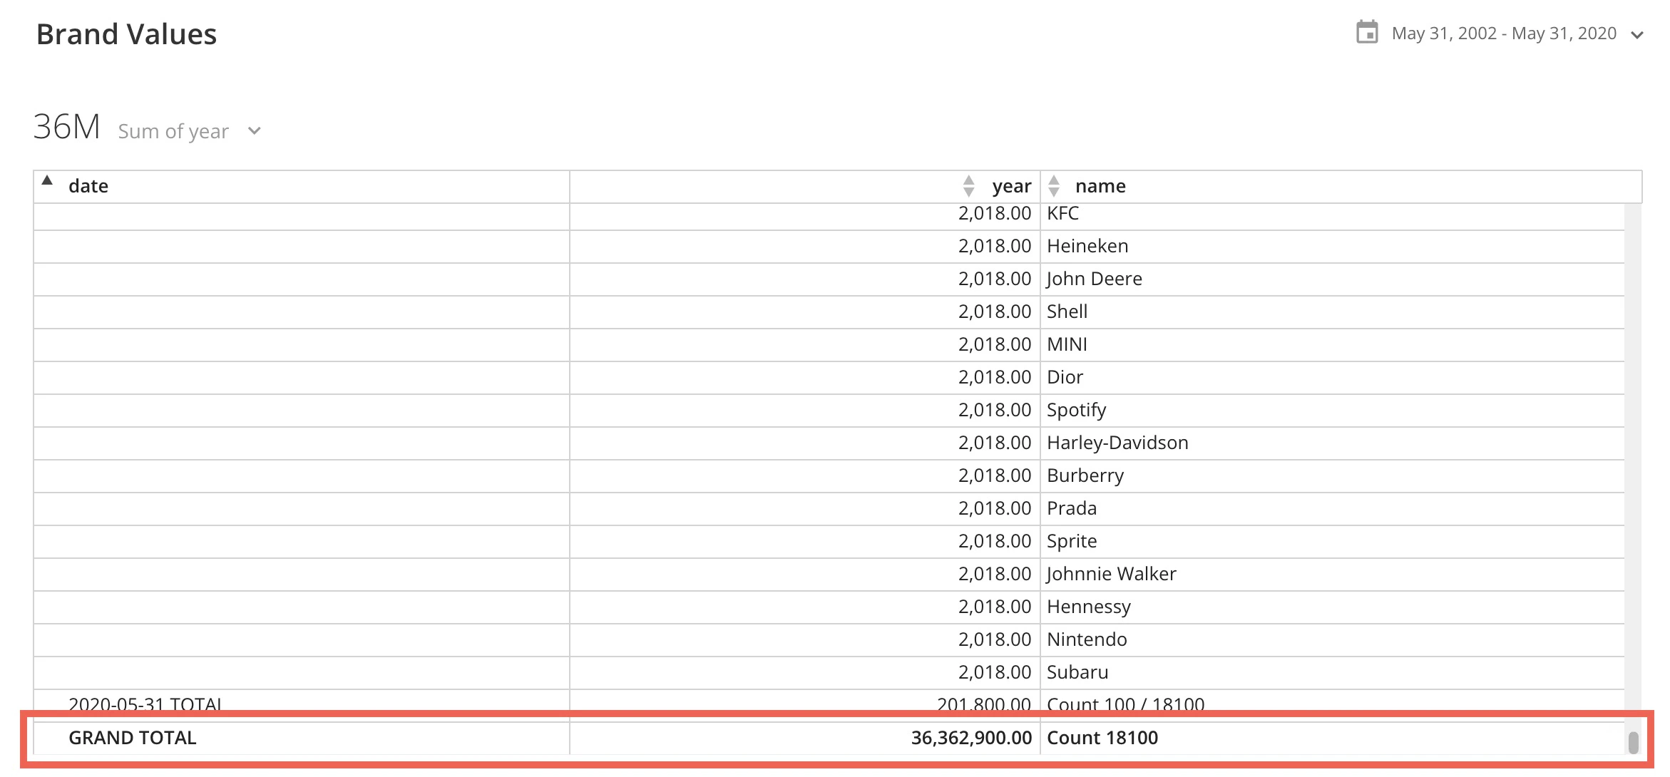Viewport: 1670px width, 777px height.
Task: Select the KFC row name
Action: (x=1062, y=213)
